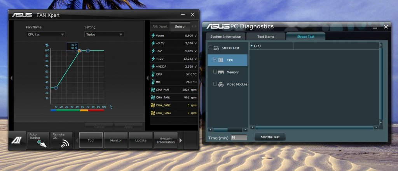Image resolution: width=398 pixels, height=171 pixels.
Task: Launch Remote GO! wireless feature
Action: pos(61,140)
